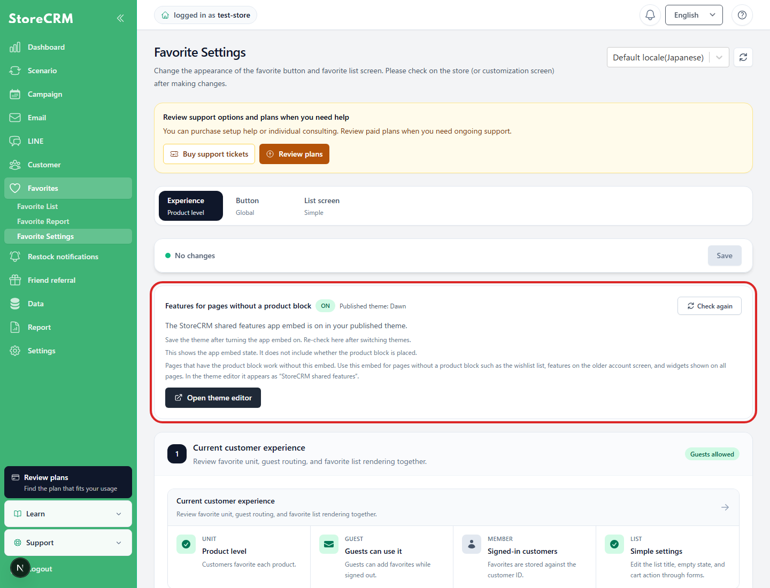Image resolution: width=770 pixels, height=588 pixels.
Task: Click the Guests allowed badge
Action: tap(712, 454)
